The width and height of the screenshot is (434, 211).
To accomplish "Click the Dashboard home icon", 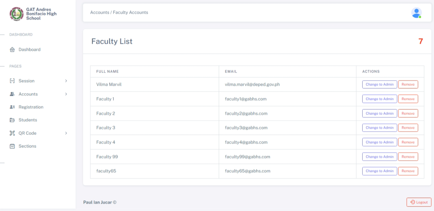I will pos(12,50).
